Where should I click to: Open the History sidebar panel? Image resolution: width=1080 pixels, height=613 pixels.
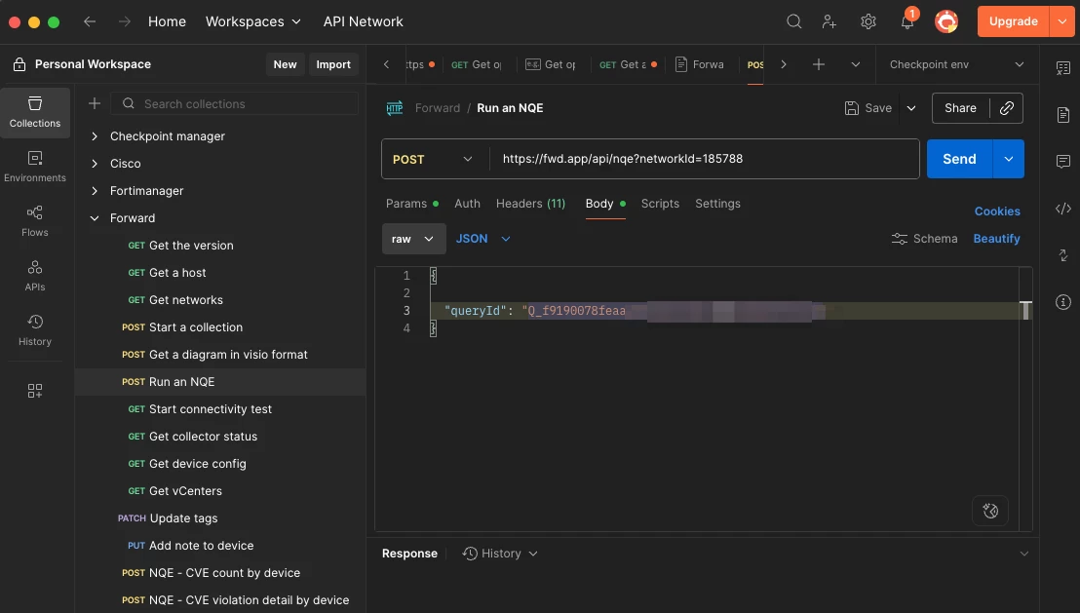(34, 330)
